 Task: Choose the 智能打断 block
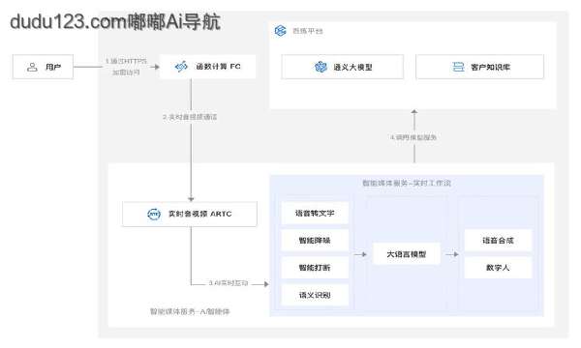pos(315,268)
